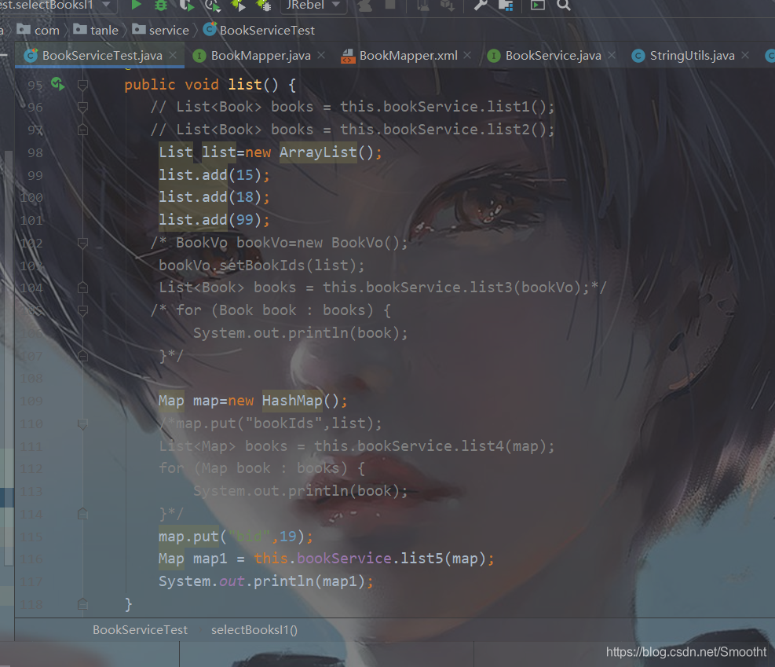The width and height of the screenshot is (775, 667).
Task: Click the fold end marker at line 114
Action: coord(82,514)
